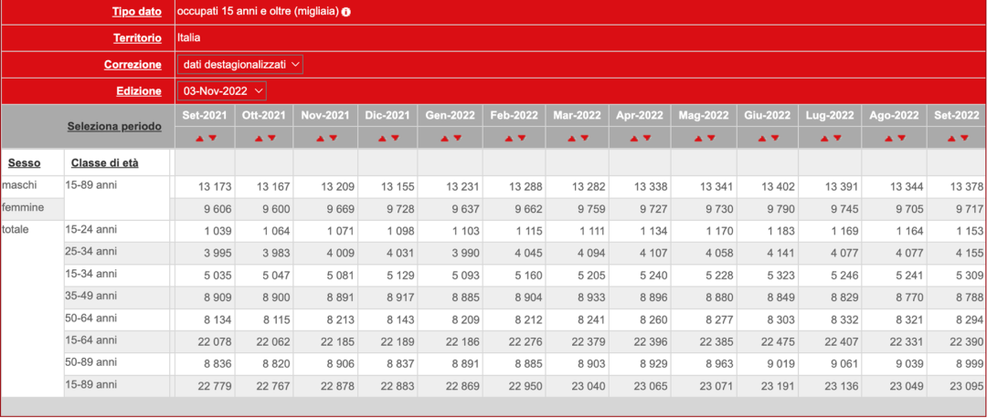Sort Ott-2021 column ascending with up arrow

click(259, 139)
